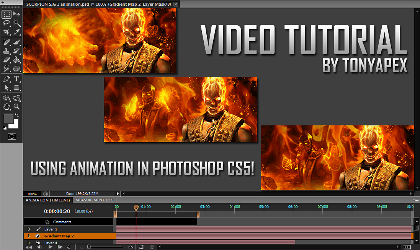Click the current time 0:00:00:20 readout
Image resolution: width=420 pixels, height=250 pixels.
(x=57, y=211)
